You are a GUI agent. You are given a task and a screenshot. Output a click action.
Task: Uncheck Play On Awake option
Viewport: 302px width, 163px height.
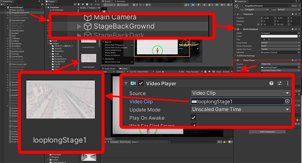point(194,118)
